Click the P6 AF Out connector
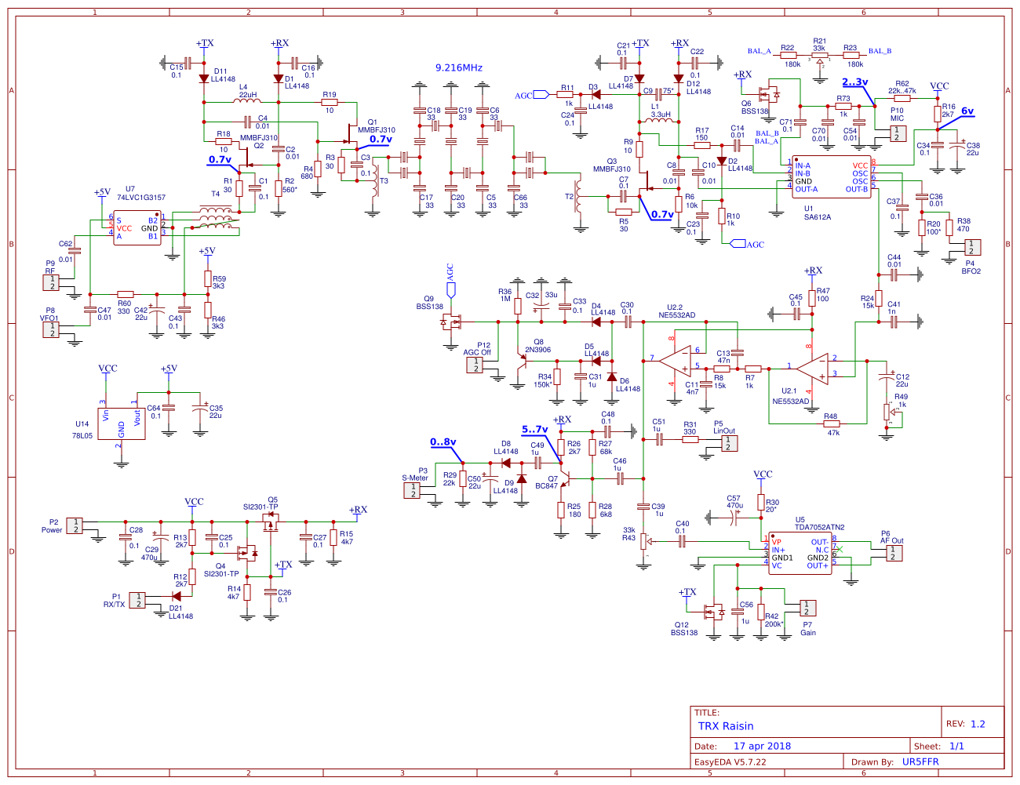This screenshot has height=785, width=1020. point(893,553)
